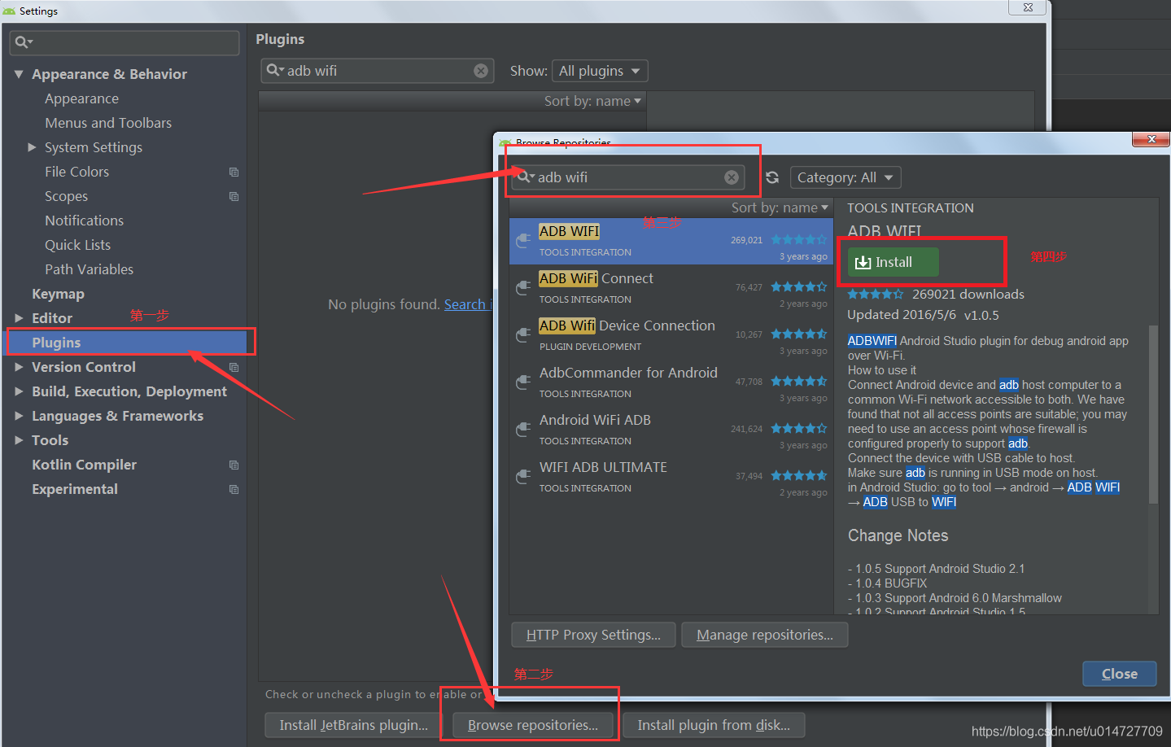The width and height of the screenshot is (1171, 747).
Task: Expand Languages & Frameworks node
Action: 19,416
